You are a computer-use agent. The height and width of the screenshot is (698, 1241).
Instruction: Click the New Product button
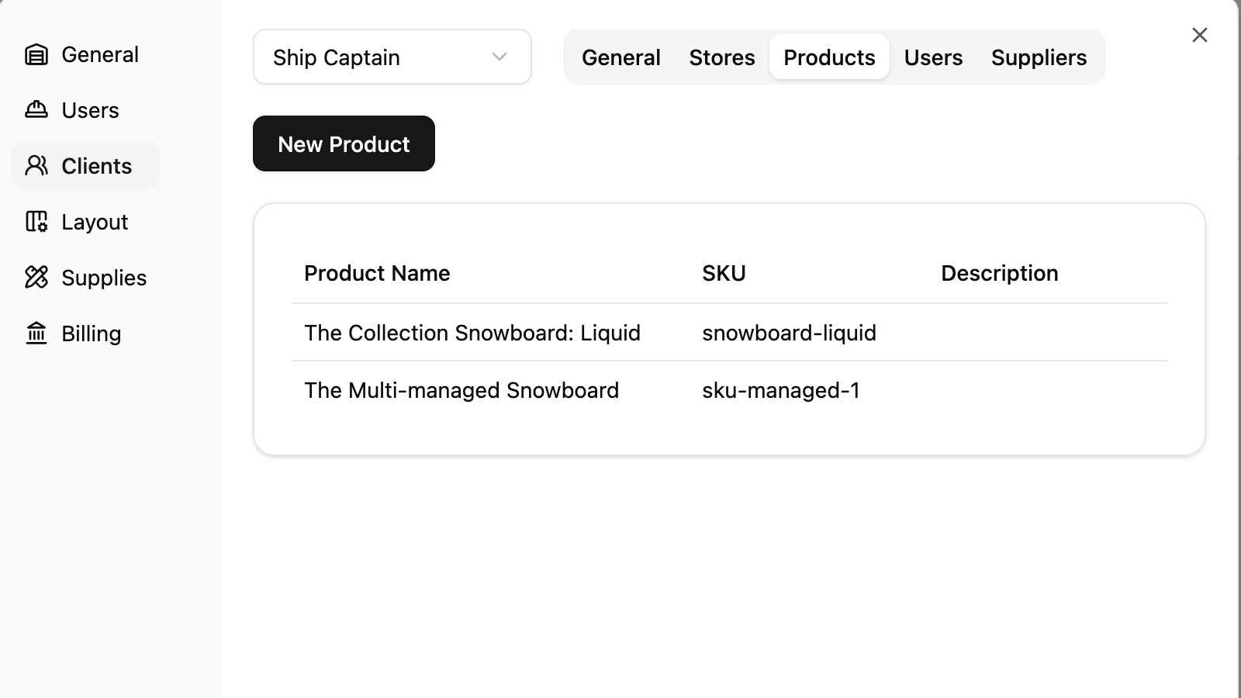point(344,143)
